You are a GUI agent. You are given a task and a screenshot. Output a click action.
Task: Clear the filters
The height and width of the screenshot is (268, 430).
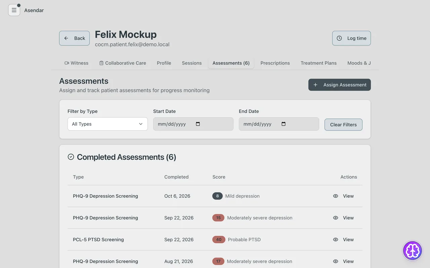point(343,125)
